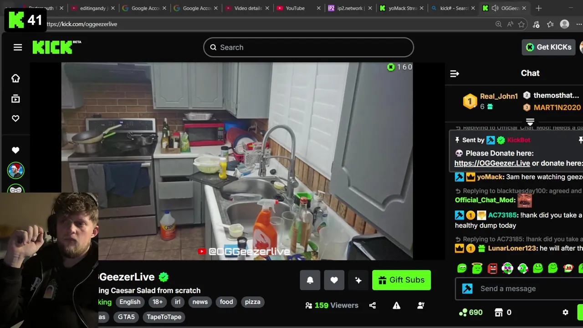This screenshot has width=583, height=328.
Task: Open the channel shop storefront icon
Action: tap(498, 313)
